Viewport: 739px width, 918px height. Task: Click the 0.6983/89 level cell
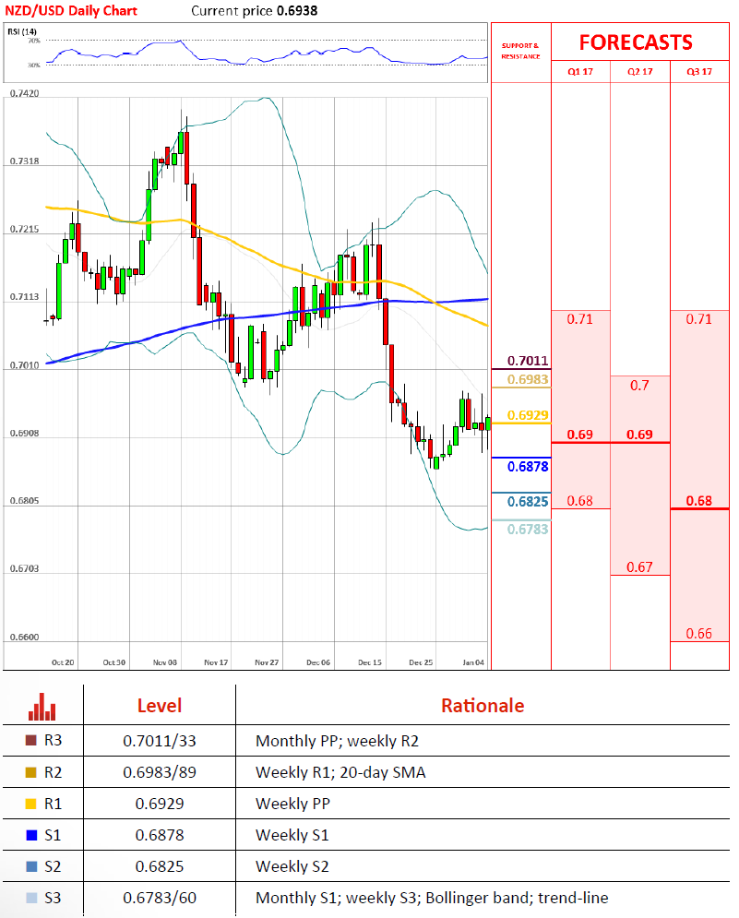[160, 773]
